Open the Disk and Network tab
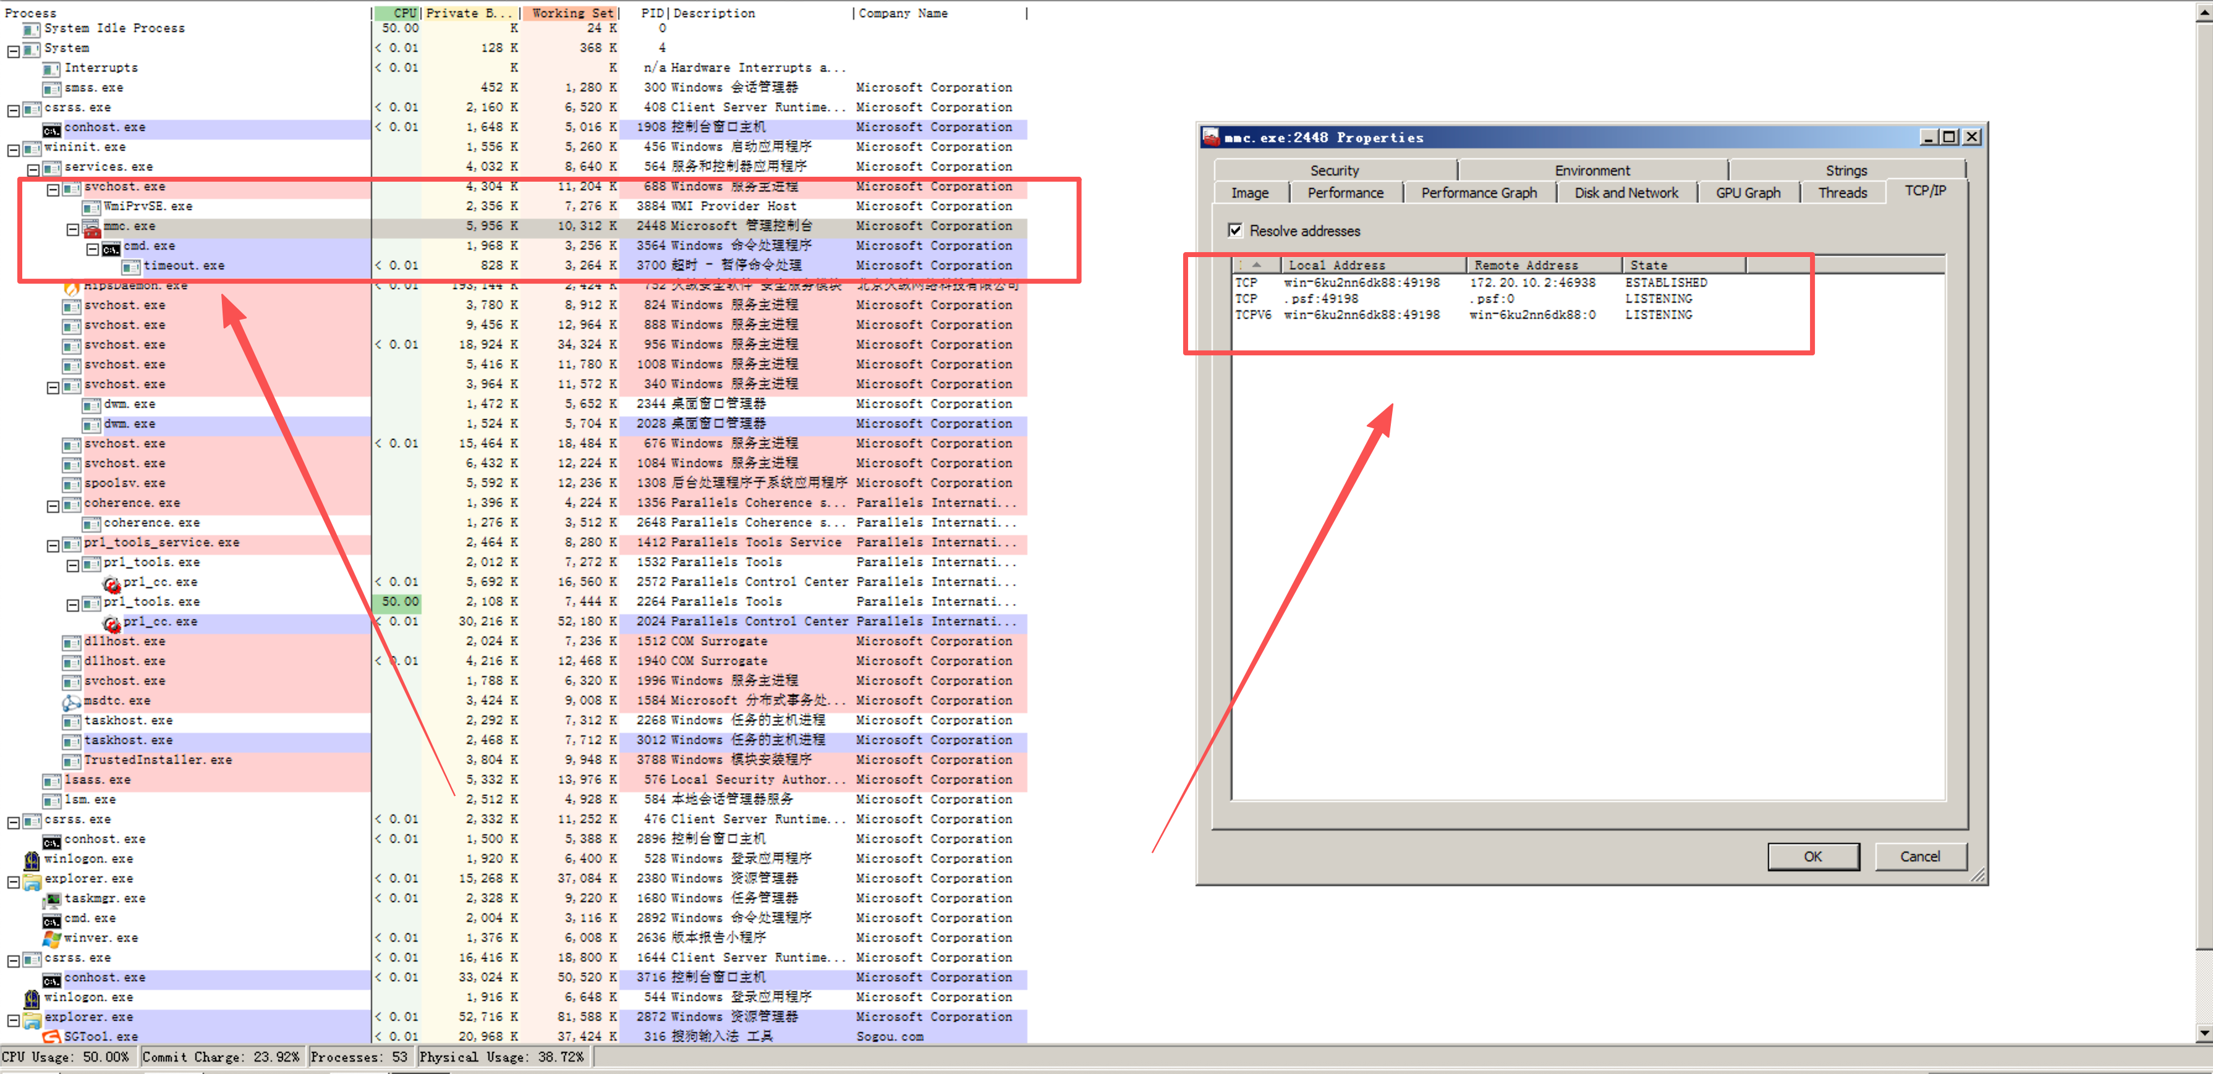 1625,193
